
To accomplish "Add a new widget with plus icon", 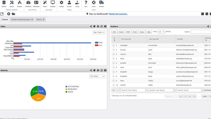I will pyautogui.click(x=9, y=14).
